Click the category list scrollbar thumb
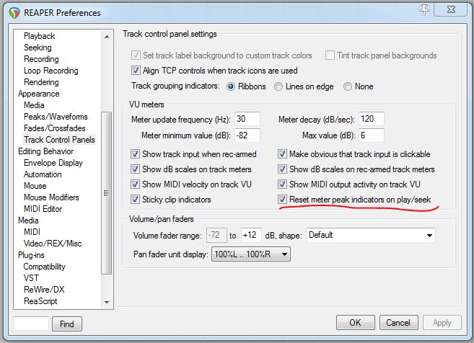This screenshot has width=474, height=343. (x=106, y=193)
